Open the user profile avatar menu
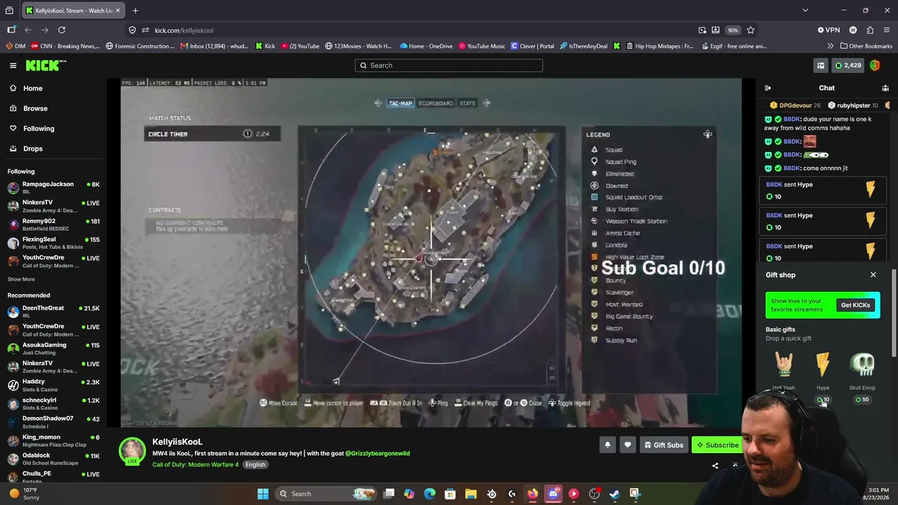 pyautogui.click(x=875, y=65)
